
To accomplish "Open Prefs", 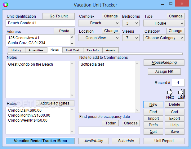I will click(153, 125).
